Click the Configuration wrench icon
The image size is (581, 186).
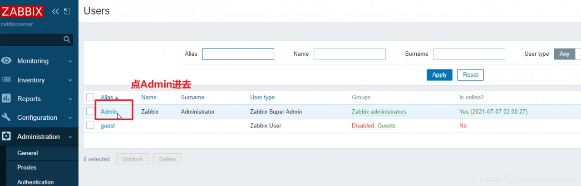[6, 117]
